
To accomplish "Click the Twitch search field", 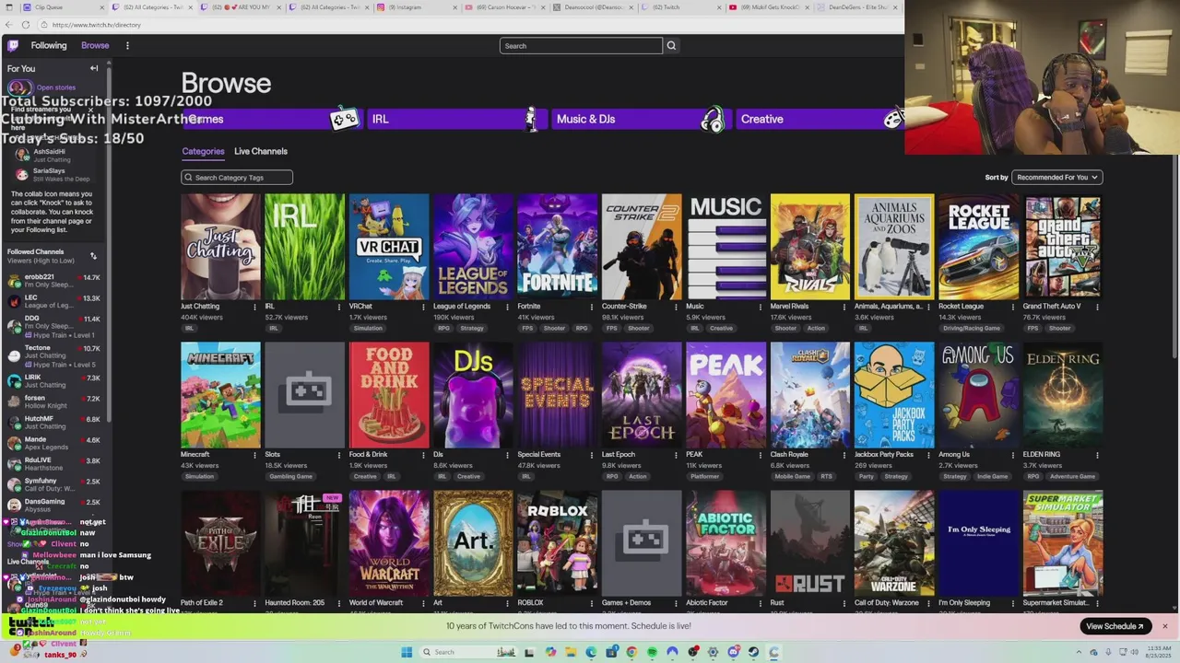I will click(581, 45).
